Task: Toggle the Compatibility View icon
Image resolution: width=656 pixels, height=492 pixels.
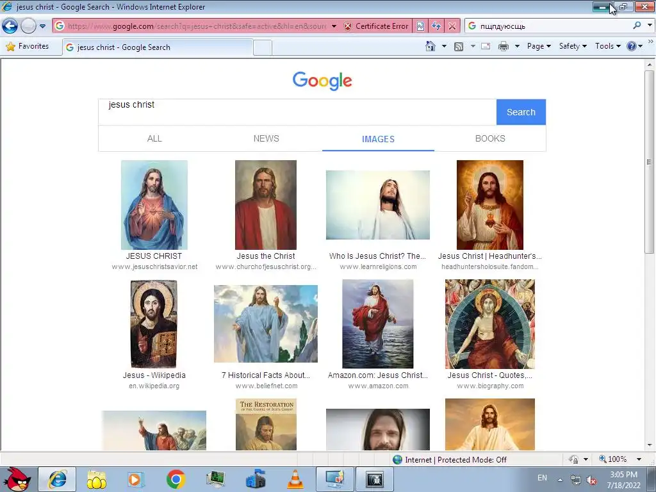Action: [420, 26]
